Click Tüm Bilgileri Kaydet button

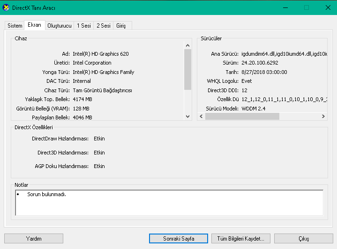pyautogui.click(x=241, y=239)
